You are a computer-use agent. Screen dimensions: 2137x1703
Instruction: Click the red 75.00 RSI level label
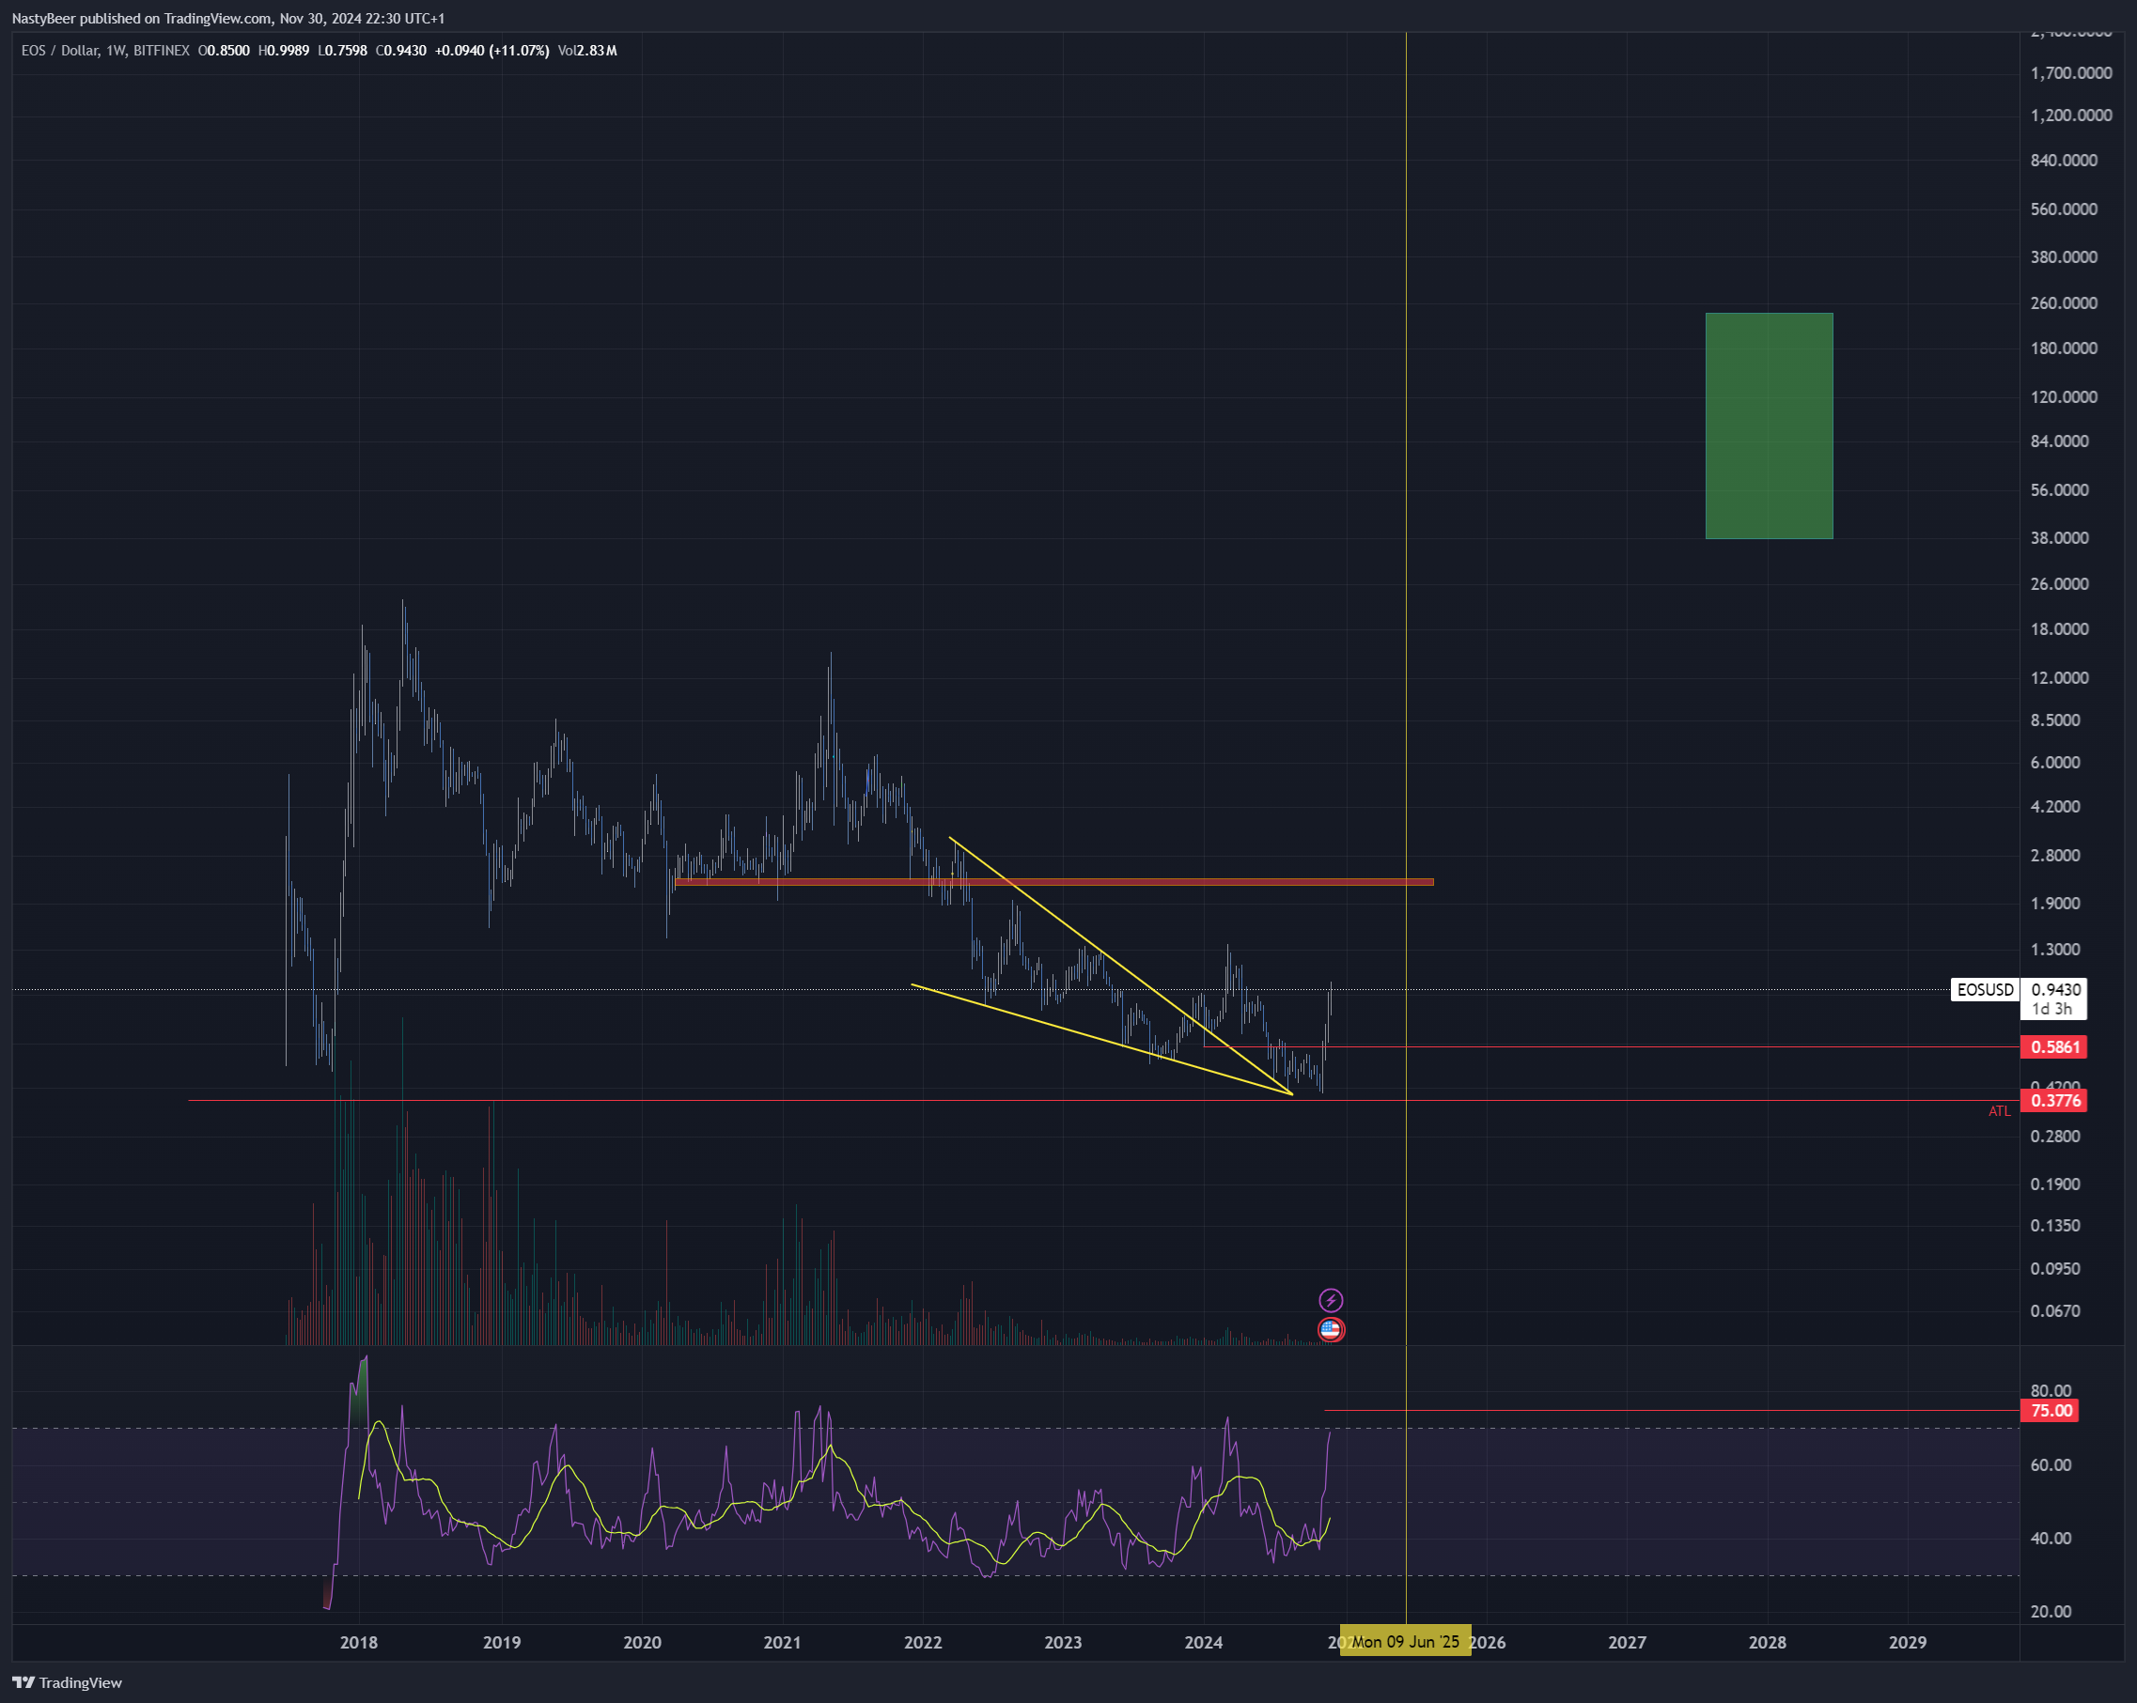(2050, 1411)
